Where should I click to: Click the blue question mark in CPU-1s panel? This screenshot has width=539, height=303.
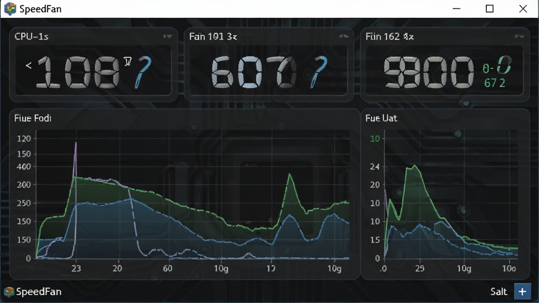coord(143,72)
